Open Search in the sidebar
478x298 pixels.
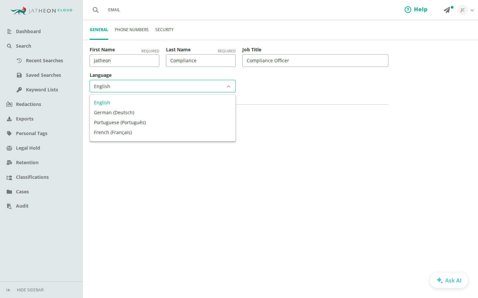[24, 46]
